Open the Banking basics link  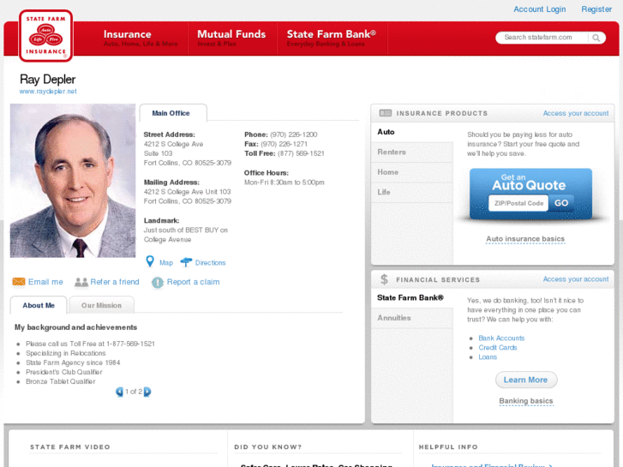coord(525,401)
